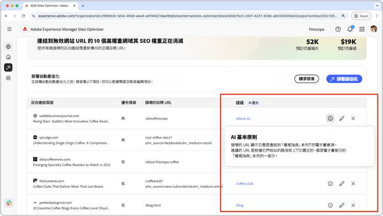
Task: Dismiss the /about-us suggestion with X
Action: tap(353, 118)
